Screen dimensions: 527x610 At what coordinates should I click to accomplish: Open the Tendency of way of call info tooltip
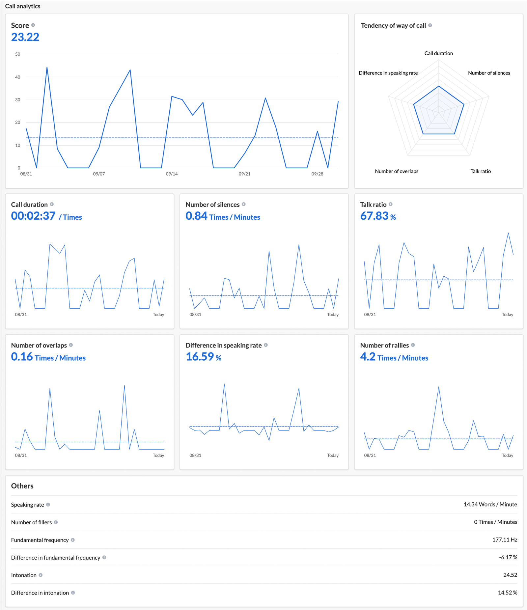(x=430, y=25)
